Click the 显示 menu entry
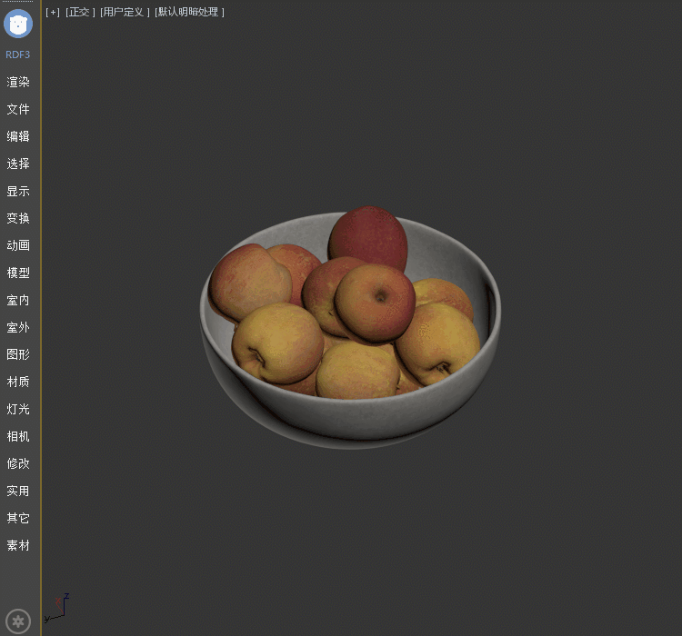682x636 pixels. 18,191
